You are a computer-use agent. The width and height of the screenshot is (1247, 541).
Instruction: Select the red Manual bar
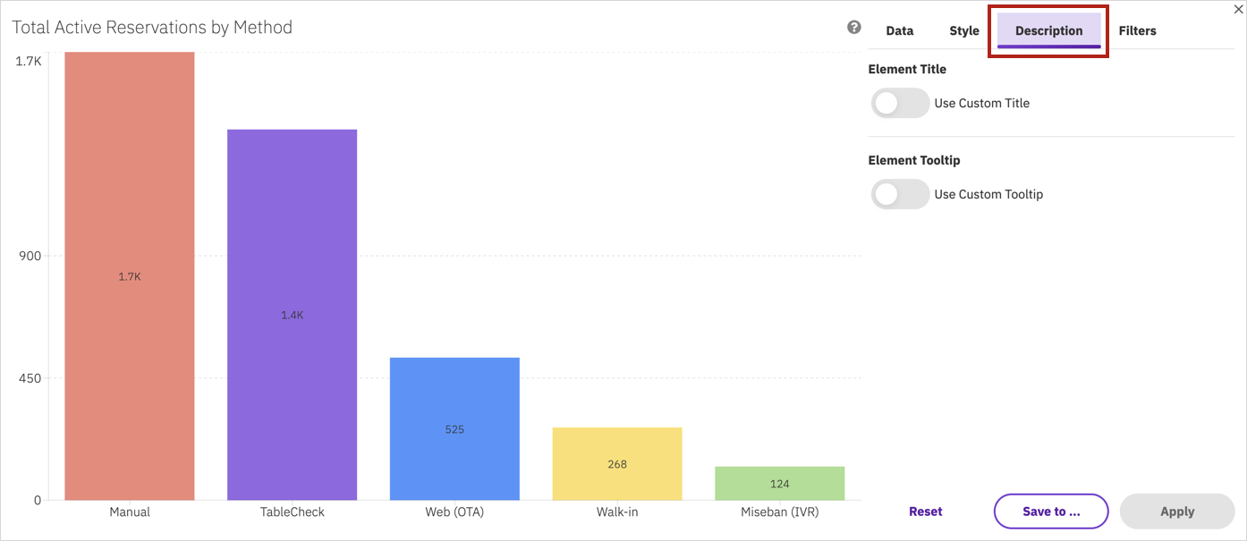(x=130, y=275)
